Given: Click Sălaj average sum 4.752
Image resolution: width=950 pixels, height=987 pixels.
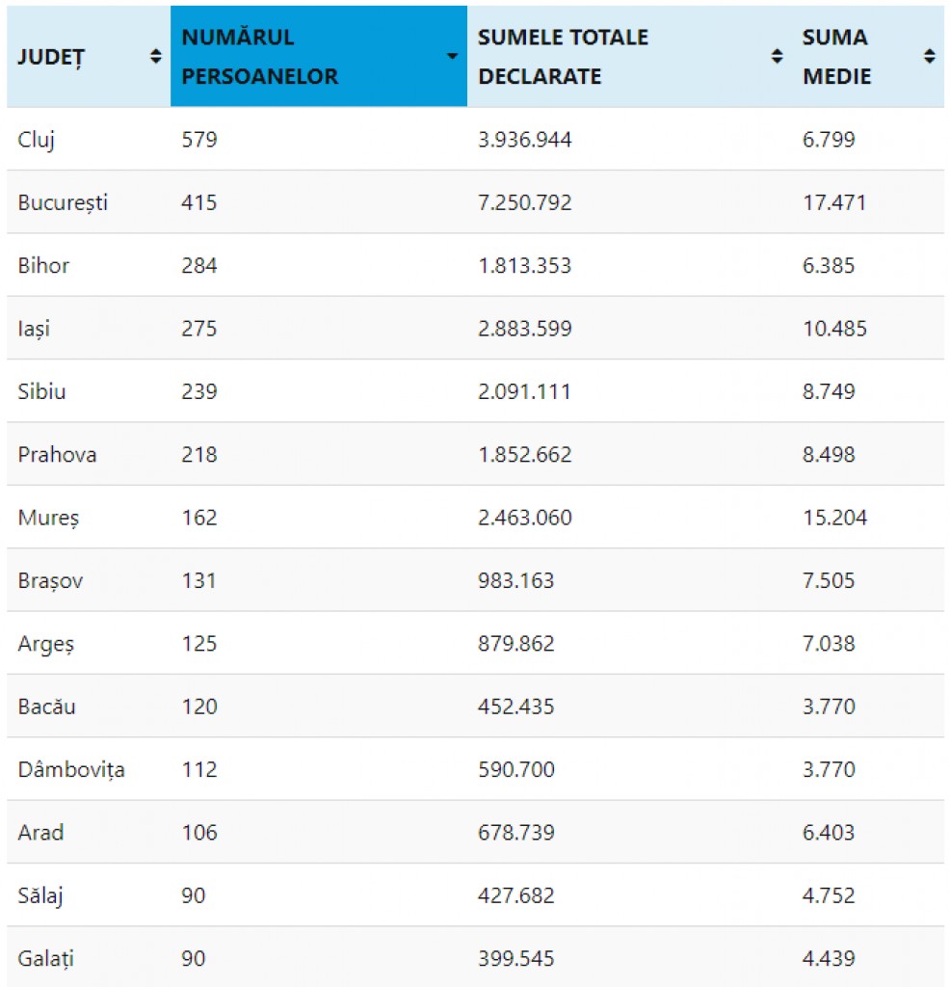Looking at the screenshot, I should [829, 895].
